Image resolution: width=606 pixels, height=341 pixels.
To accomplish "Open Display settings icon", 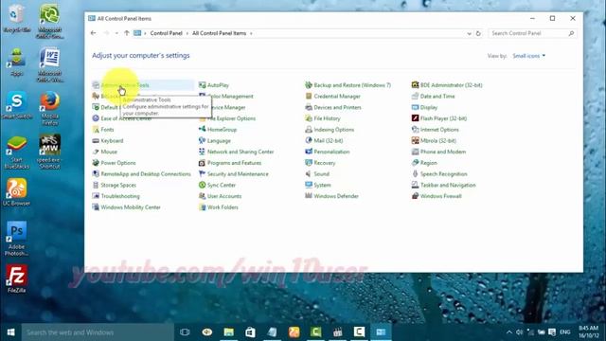I will pos(415,107).
